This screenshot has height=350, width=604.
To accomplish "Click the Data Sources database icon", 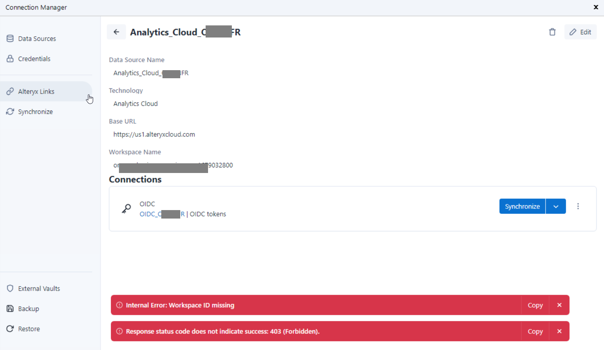I will click(x=10, y=38).
